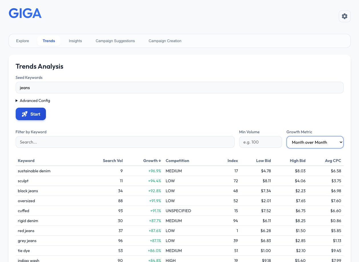Click the Filter by Keyword search box
The width and height of the screenshot is (359, 262).
pyautogui.click(x=125, y=142)
